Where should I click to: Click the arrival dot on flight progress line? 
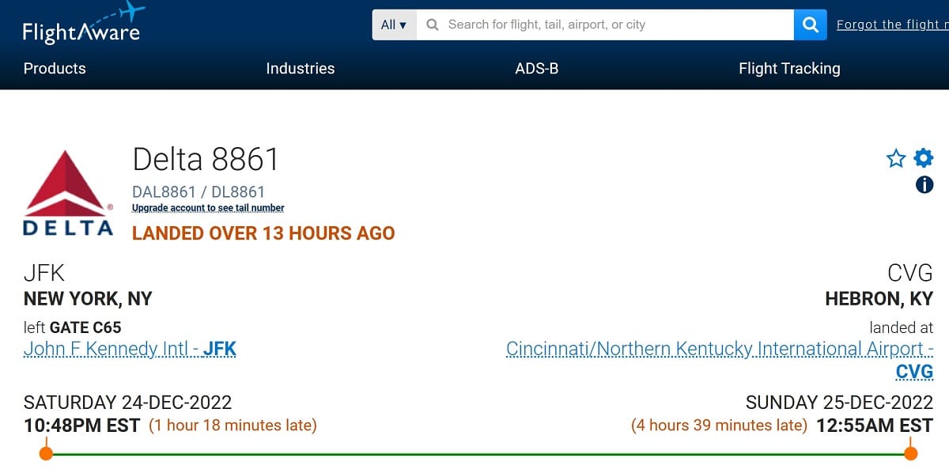click(910, 453)
